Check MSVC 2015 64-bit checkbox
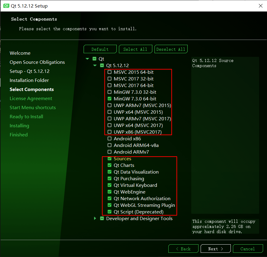Image resolution: width=267 pixels, height=257 pixels. click(x=110, y=72)
